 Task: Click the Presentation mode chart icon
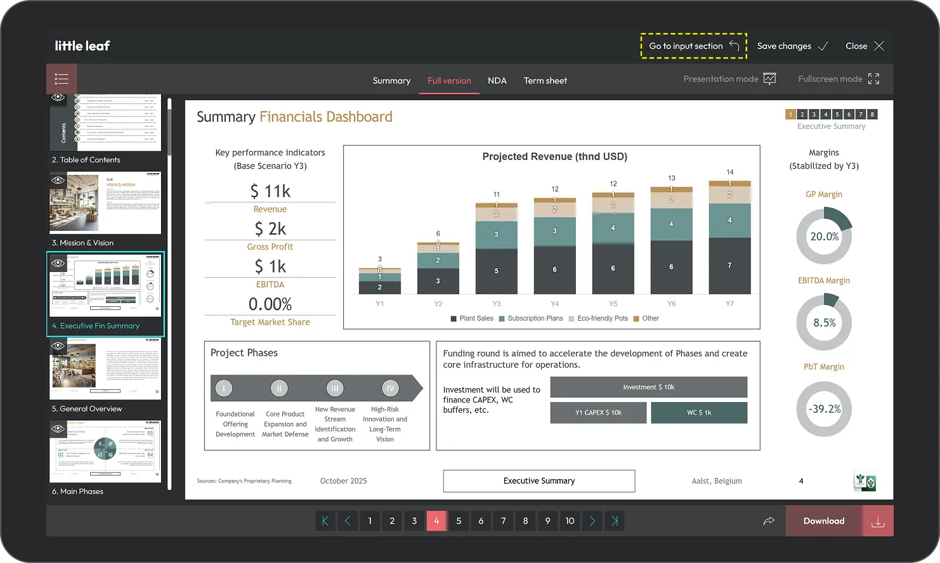[x=769, y=79]
